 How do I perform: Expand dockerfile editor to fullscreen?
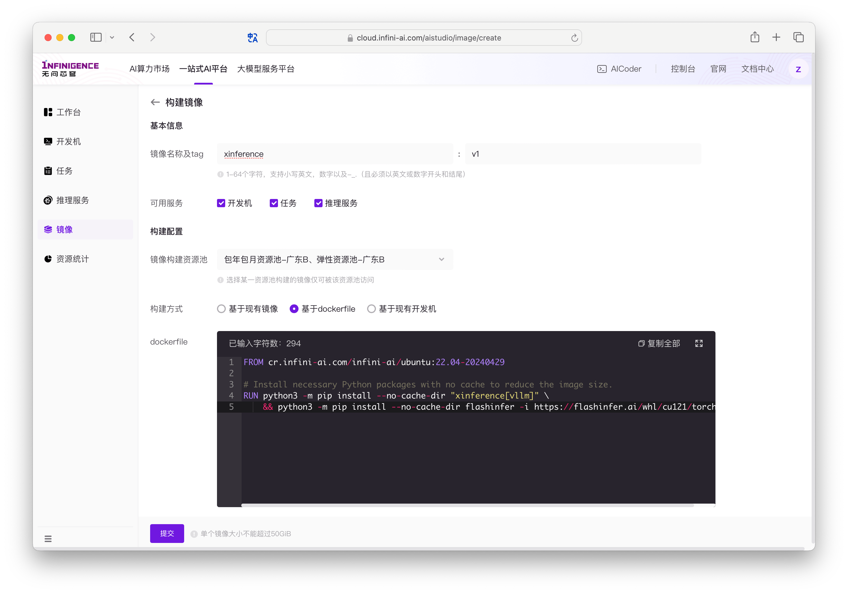[x=699, y=343]
